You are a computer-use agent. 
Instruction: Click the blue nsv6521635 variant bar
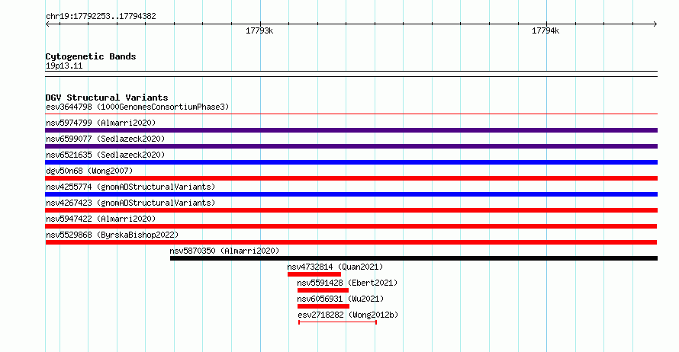click(351, 162)
